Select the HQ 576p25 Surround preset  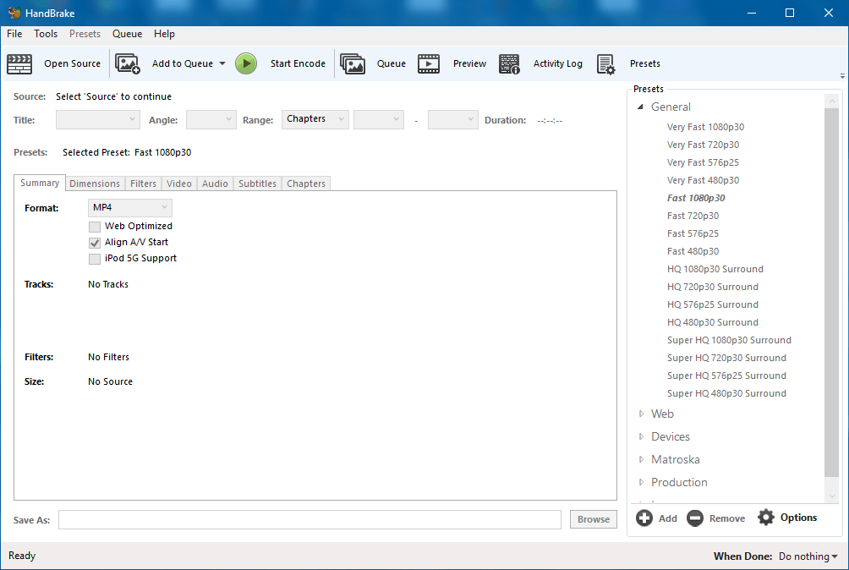point(713,304)
